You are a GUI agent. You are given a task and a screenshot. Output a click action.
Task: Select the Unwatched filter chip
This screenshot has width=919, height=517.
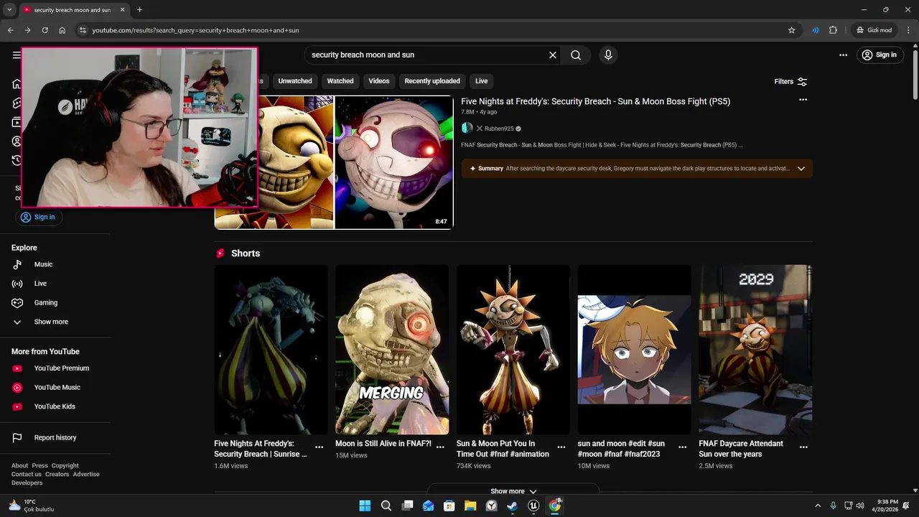(295, 81)
